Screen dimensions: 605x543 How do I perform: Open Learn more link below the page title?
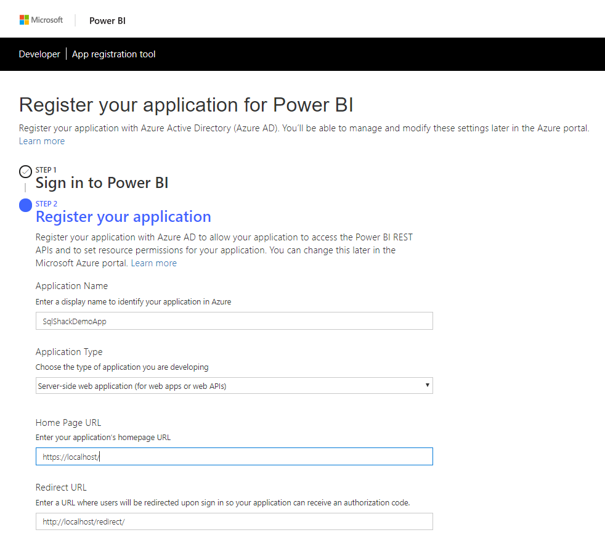[42, 141]
